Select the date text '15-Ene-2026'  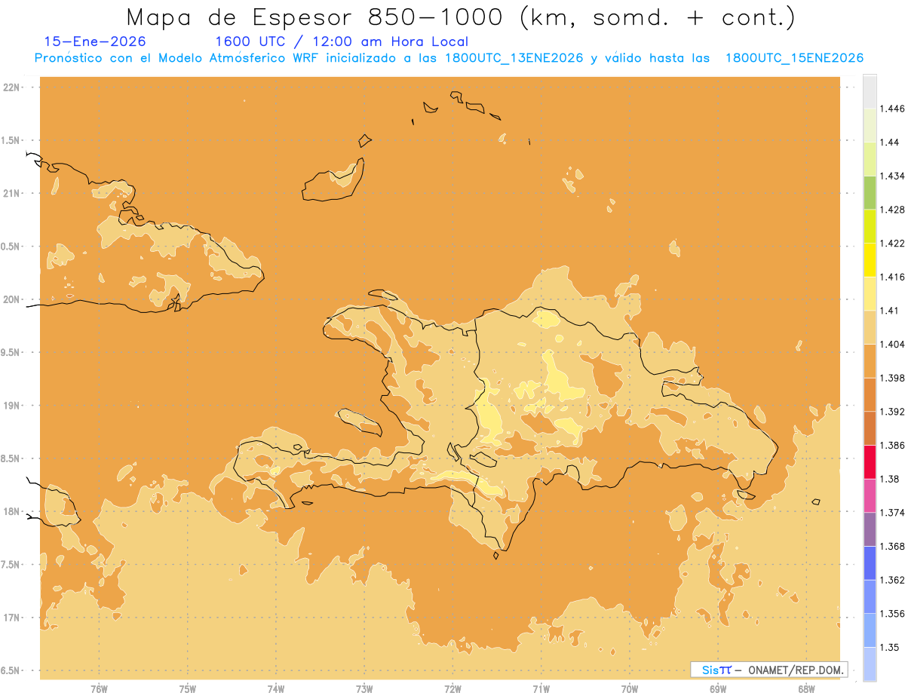click(95, 41)
